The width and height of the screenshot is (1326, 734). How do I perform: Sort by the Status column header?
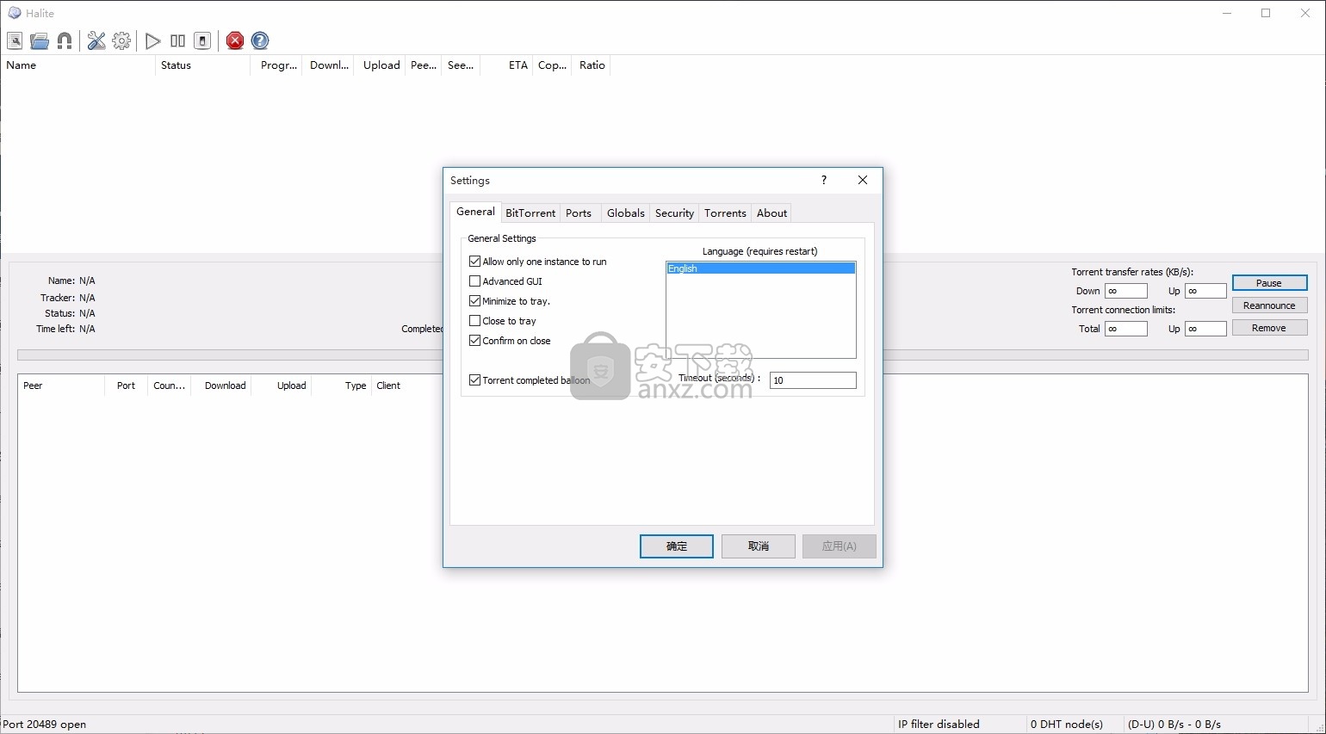tap(203, 65)
